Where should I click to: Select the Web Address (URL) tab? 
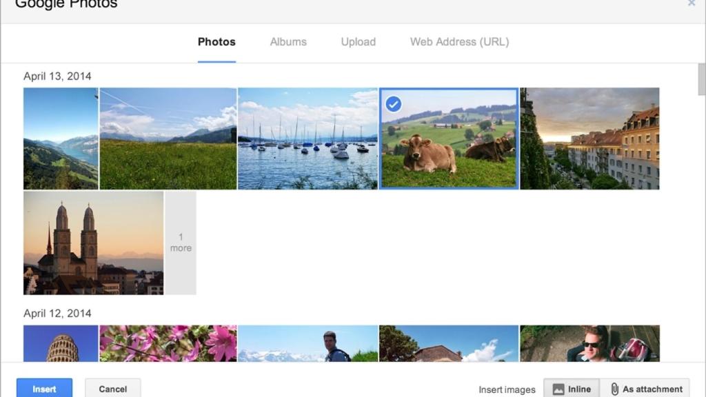pyautogui.click(x=458, y=42)
